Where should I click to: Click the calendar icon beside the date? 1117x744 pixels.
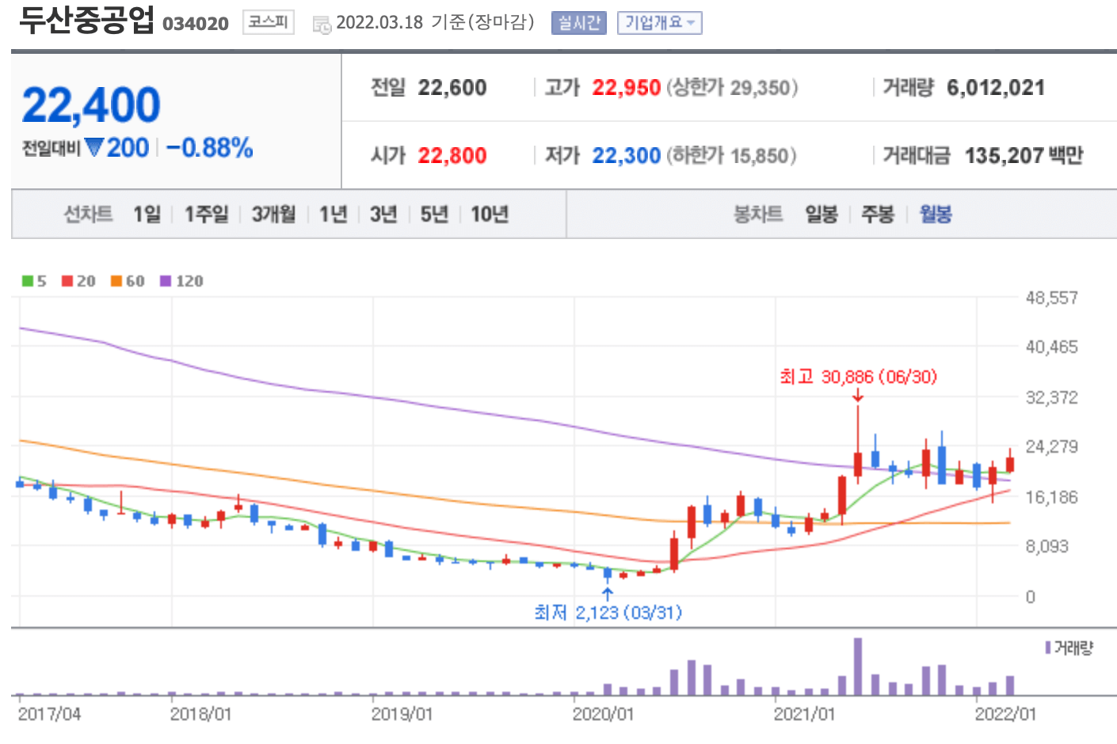[322, 25]
